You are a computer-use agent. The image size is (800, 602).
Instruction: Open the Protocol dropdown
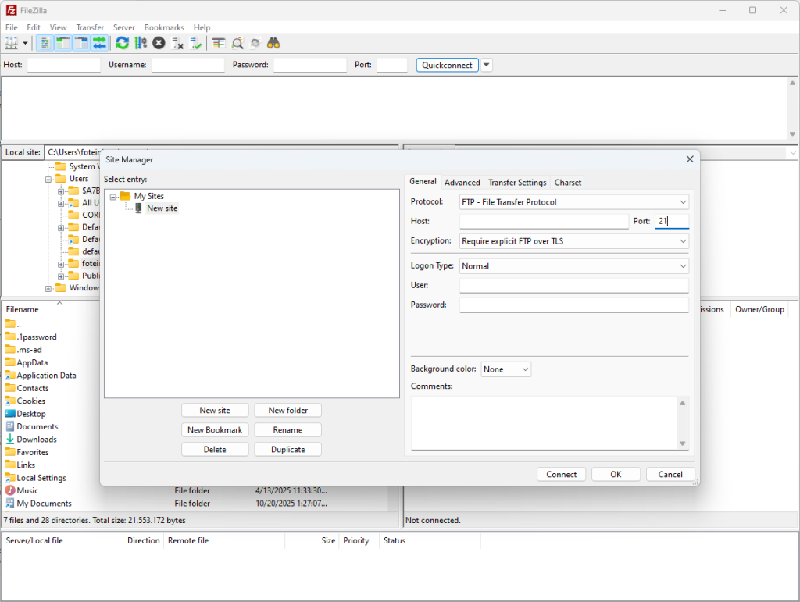574,202
